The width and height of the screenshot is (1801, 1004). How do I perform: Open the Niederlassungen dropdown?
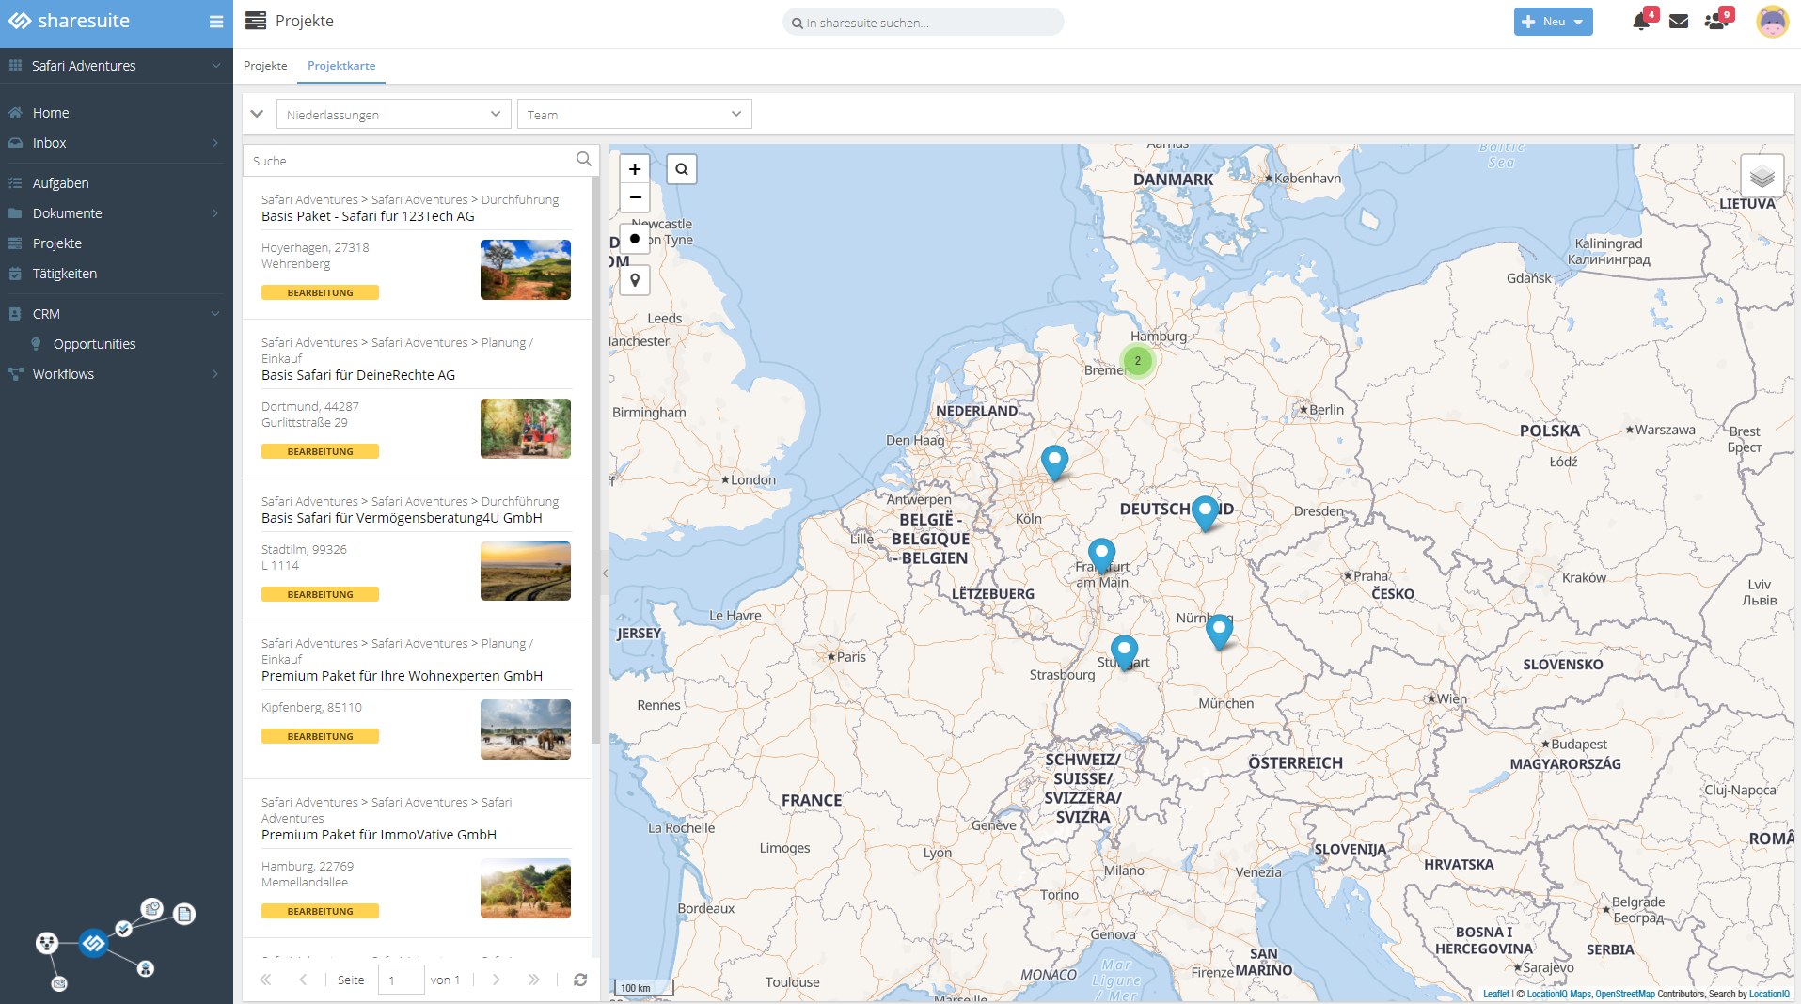coord(393,115)
